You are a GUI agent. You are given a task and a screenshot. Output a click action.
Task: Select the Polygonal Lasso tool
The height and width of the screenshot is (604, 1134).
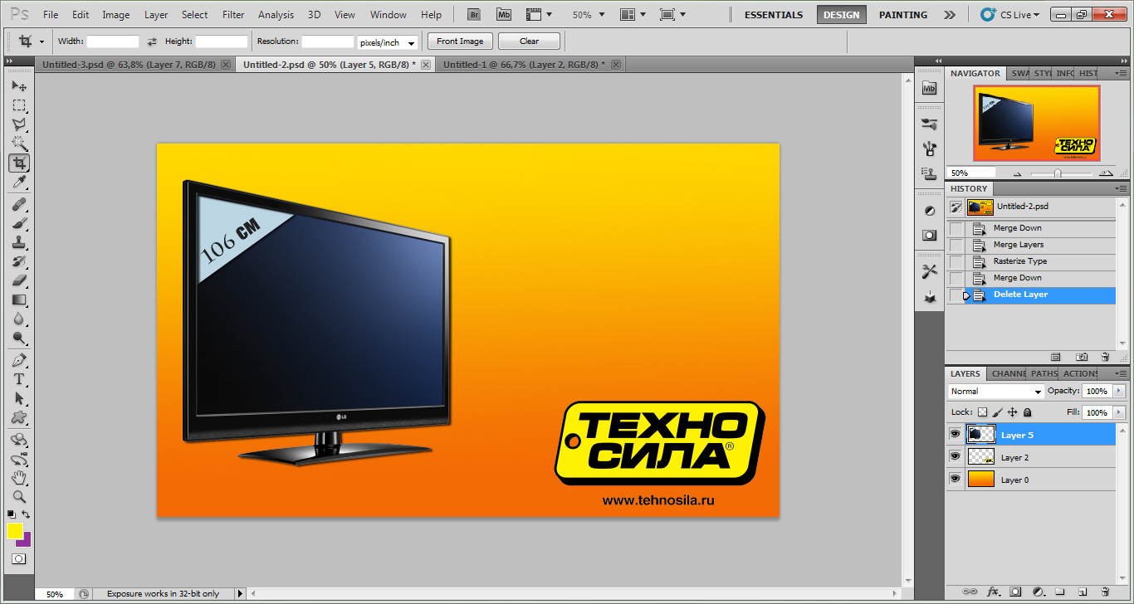18,124
